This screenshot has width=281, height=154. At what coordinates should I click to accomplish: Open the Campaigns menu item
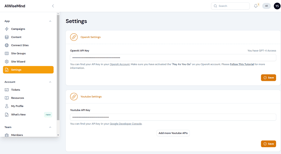(28, 29)
